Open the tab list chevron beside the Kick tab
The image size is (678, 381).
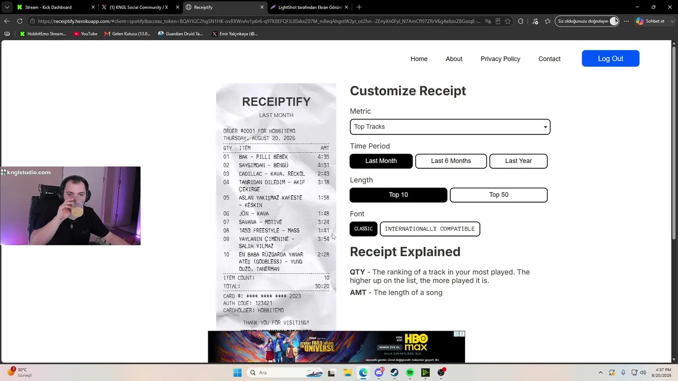[6, 7]
